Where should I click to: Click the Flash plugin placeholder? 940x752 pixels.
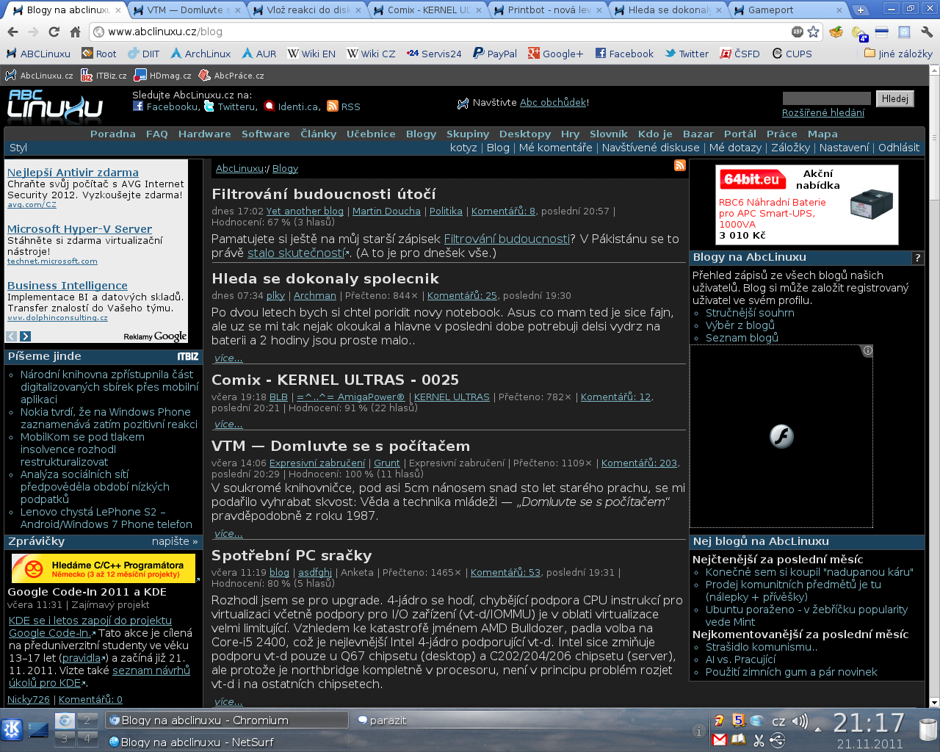coord(781,436)
